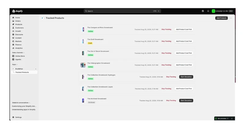
Task: Stop tracking Collection Snowboard: Liquid
Action: point(166,89)
